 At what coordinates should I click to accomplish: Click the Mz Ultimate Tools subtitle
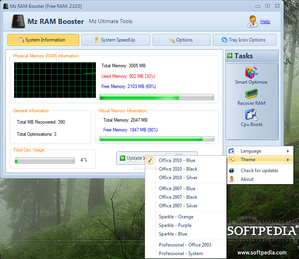pyautogui.click(x=110, y=21)
